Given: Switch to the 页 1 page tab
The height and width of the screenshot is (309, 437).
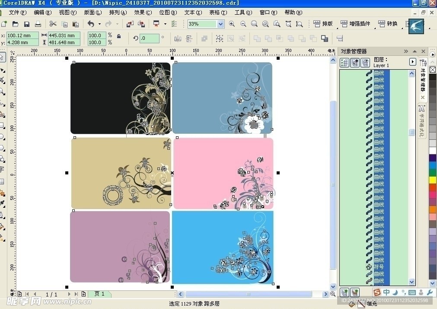Looking at the screenshot, I should tap(100, 294).
